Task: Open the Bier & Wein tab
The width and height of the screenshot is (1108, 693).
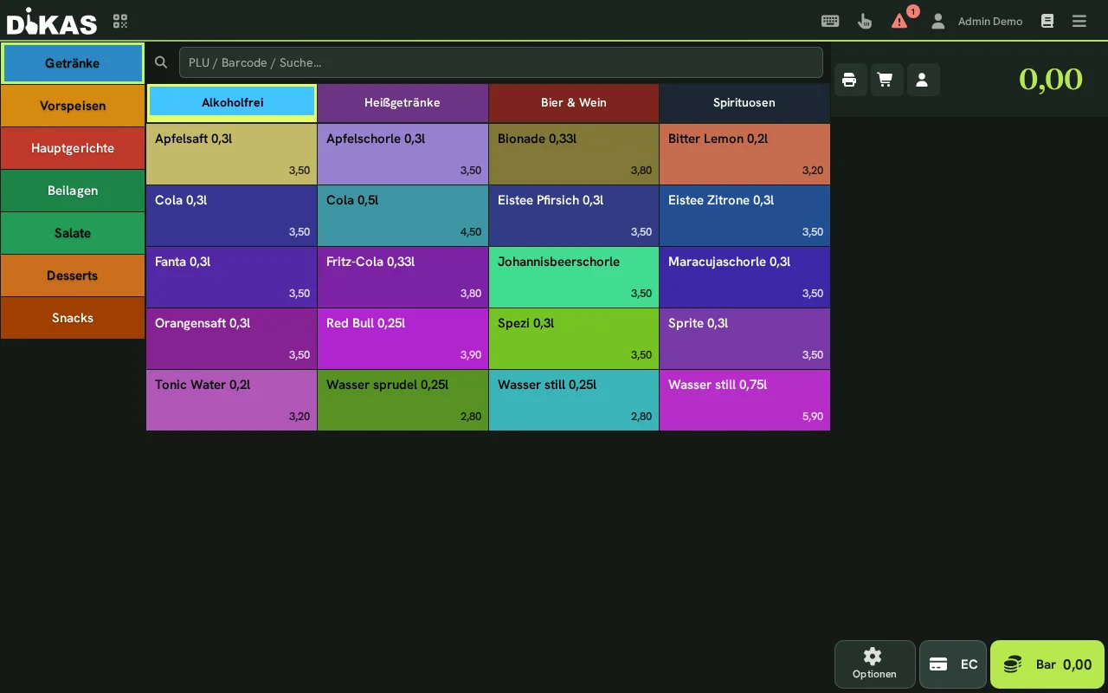Action: click(x=574, y=102)
